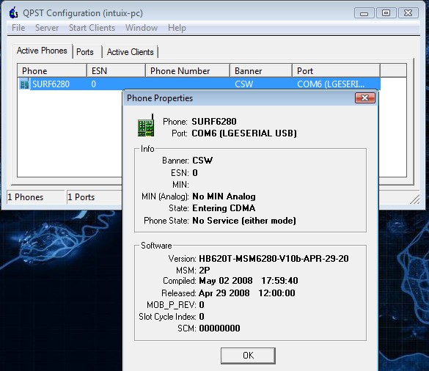
Task: Click the 'No MIN Analog' value
Action: (x=224, y=196)
